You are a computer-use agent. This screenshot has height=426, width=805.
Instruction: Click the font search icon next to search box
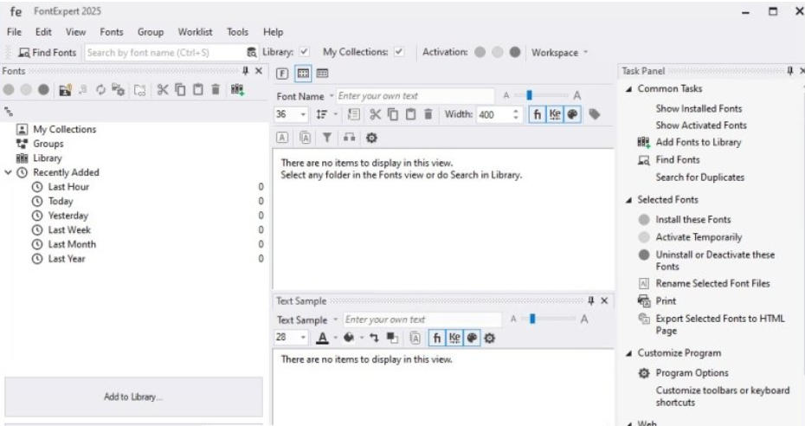click(x=252, y=52)
